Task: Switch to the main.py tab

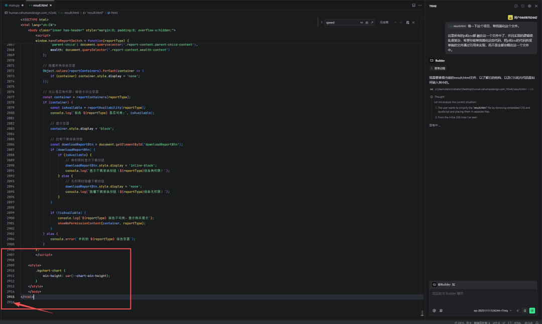Action: (x=14, y=5)
